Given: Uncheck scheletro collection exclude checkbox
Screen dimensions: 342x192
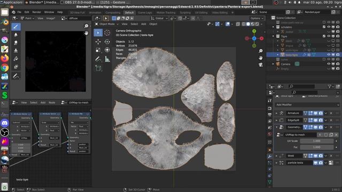Looking at the screenshot, I should tap(324, 27).
